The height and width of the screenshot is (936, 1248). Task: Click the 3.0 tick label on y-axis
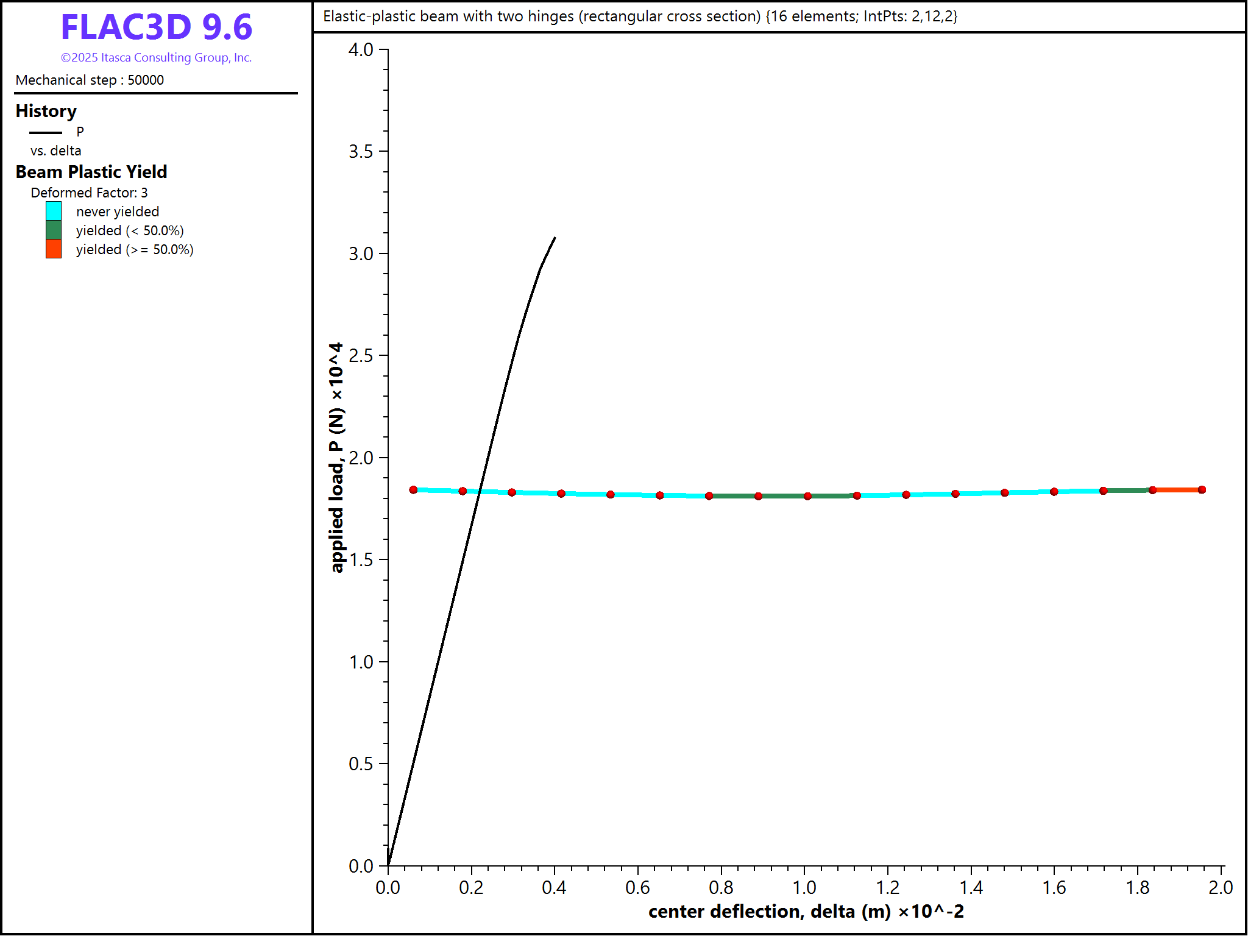pos(361,253)
